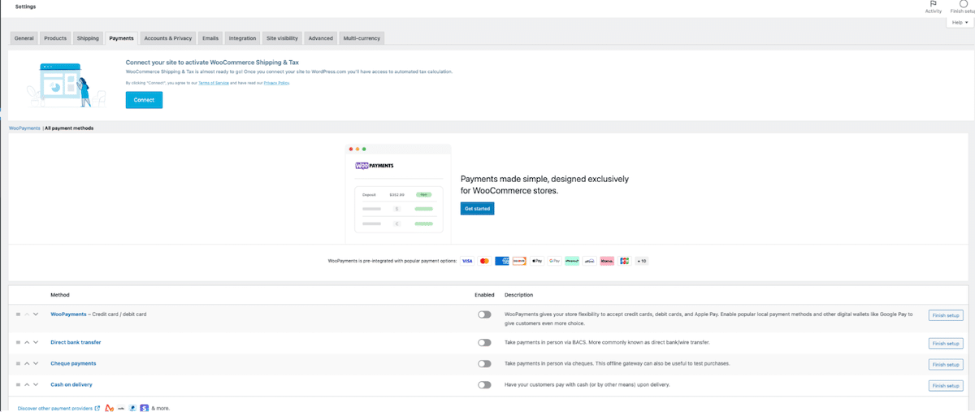Move WooPayments down with arrow
975x412 pixels.
[x=36, y=314]
